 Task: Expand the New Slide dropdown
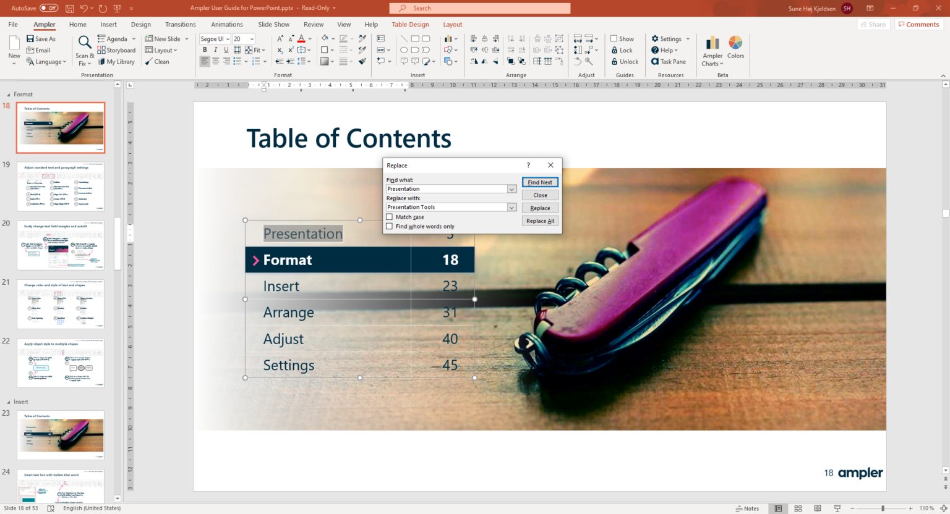tap(184, 38)
